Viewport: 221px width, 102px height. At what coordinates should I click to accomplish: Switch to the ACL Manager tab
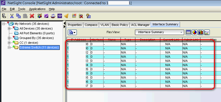click(x=140, y=25)
